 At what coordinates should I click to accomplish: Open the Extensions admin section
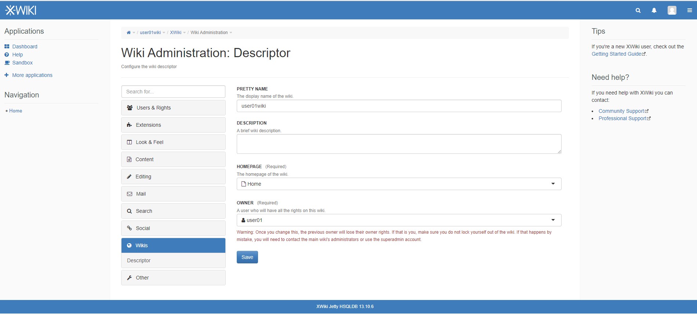[173, 125]
